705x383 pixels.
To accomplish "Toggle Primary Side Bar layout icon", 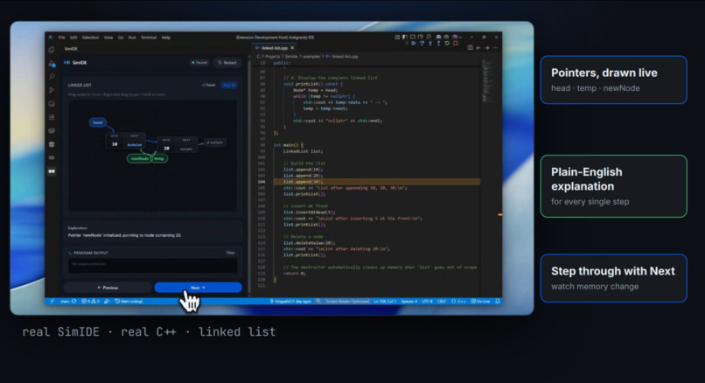I will point(405,37).
